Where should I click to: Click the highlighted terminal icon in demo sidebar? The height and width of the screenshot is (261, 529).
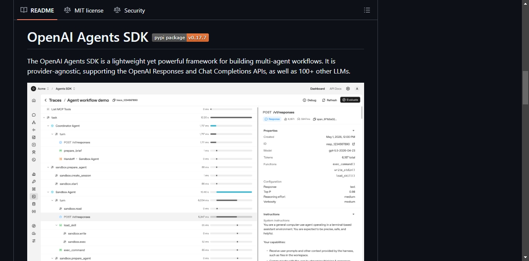34,196
